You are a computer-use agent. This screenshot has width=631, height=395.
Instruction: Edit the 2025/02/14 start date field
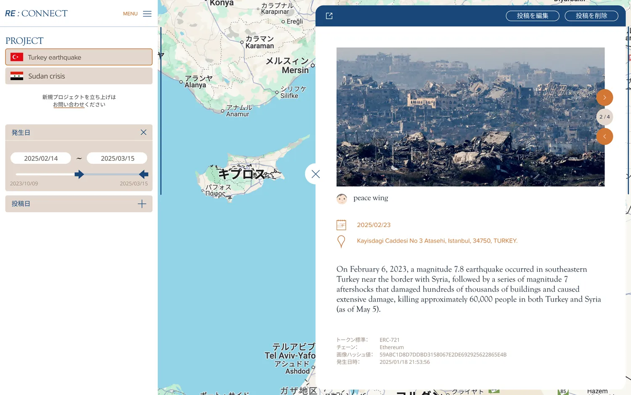point(41,158)
